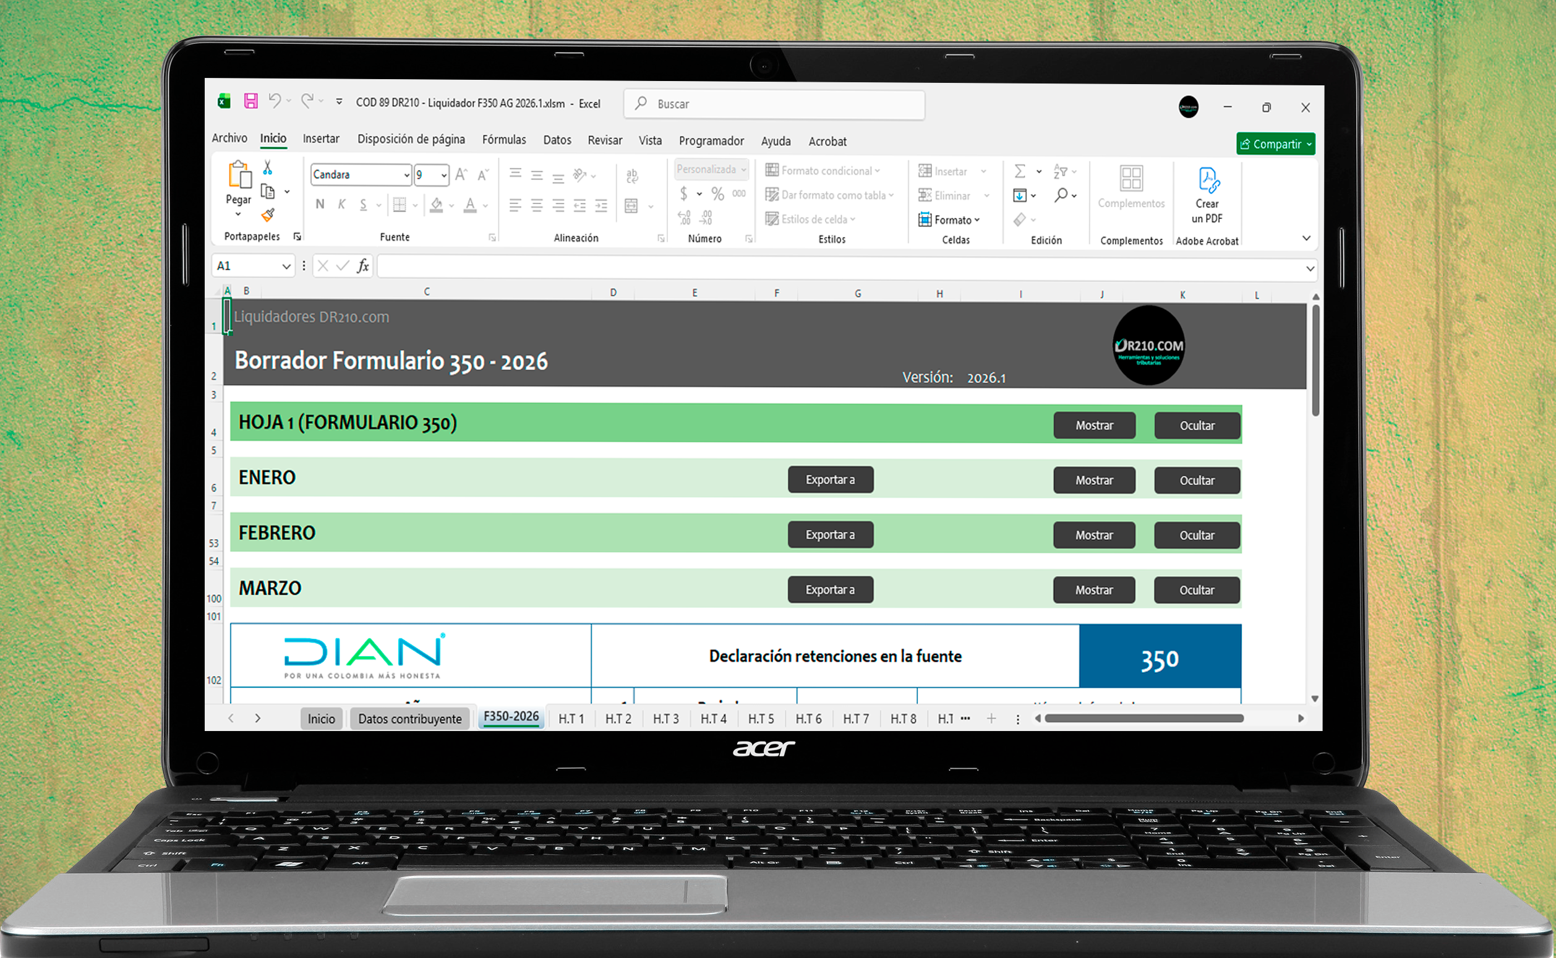Click the percent style icon
Viewport: 1556px width, 958px height.
pyautogui.click(x=717, y=194)
